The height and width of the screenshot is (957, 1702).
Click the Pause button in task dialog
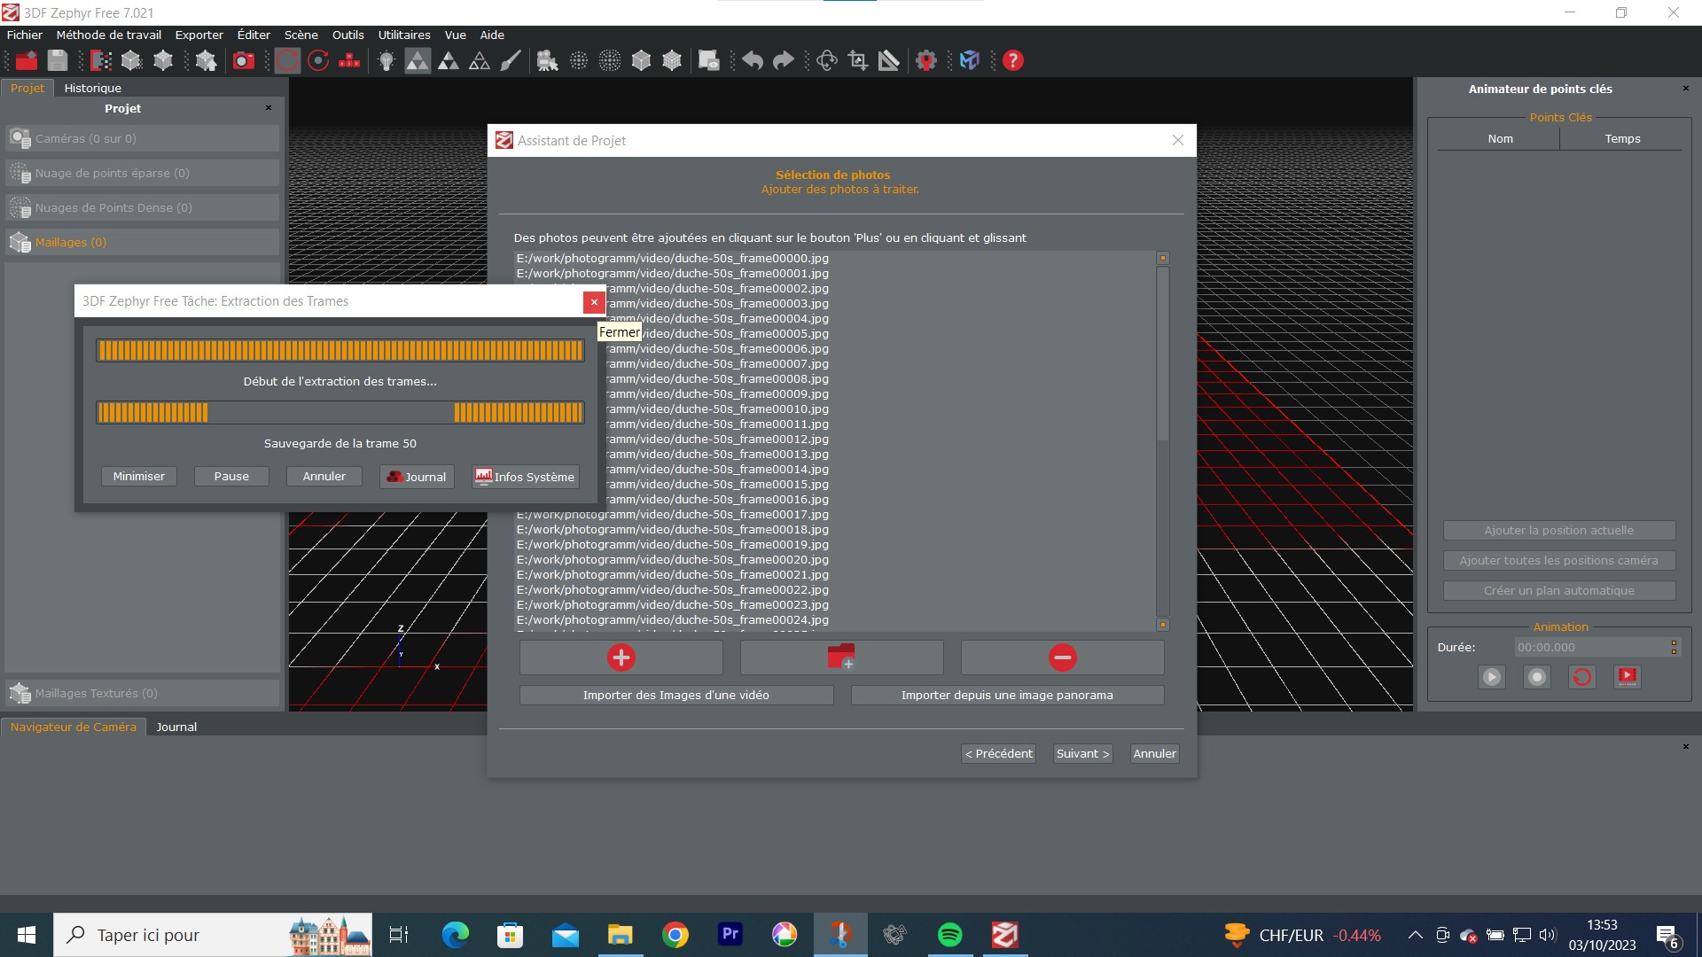(x=231, y=476)
